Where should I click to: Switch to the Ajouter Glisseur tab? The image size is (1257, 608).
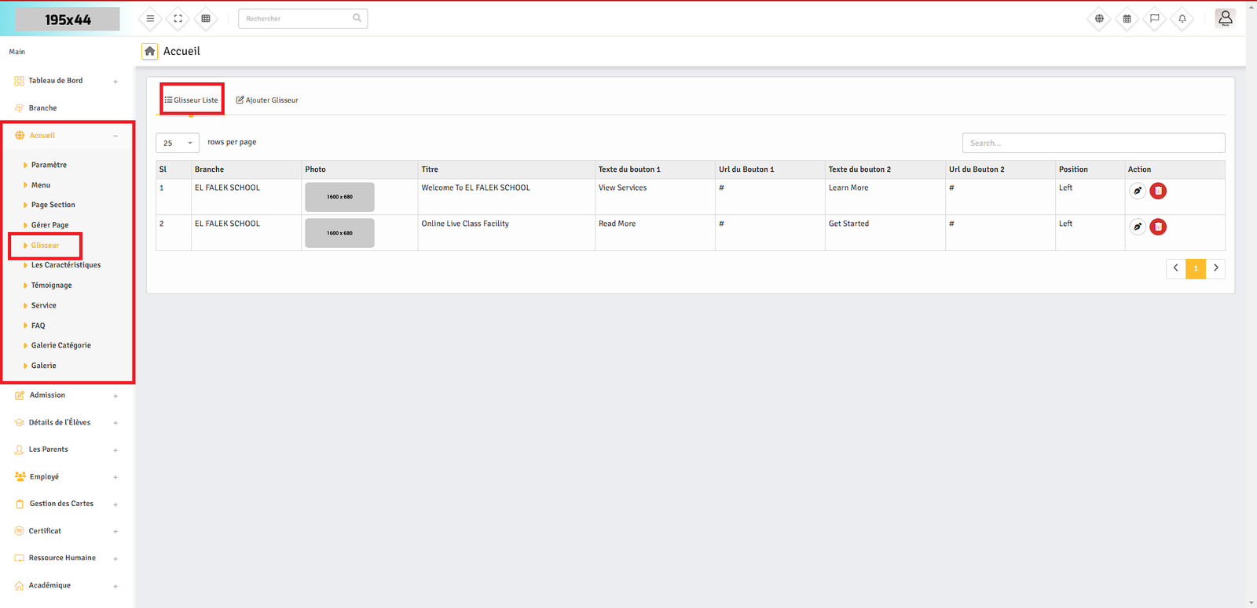click(x=267, y=100)
